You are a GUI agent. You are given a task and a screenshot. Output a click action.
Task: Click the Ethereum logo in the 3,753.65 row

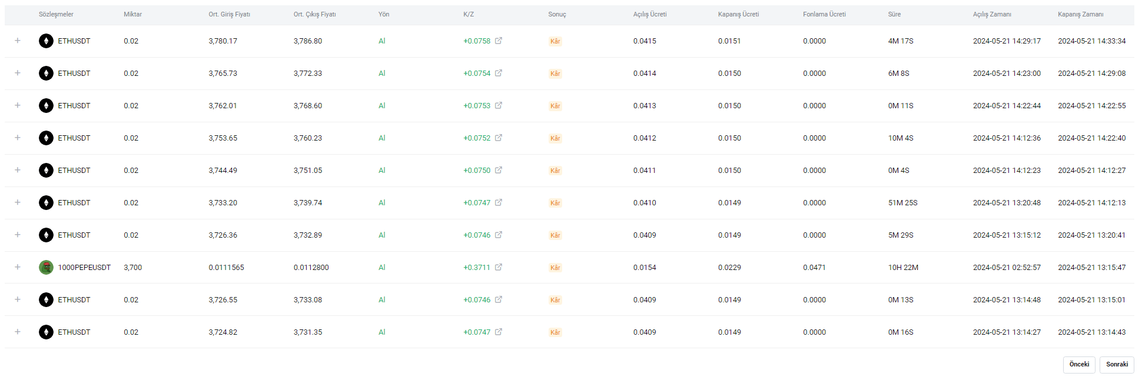tap(46, 138)
